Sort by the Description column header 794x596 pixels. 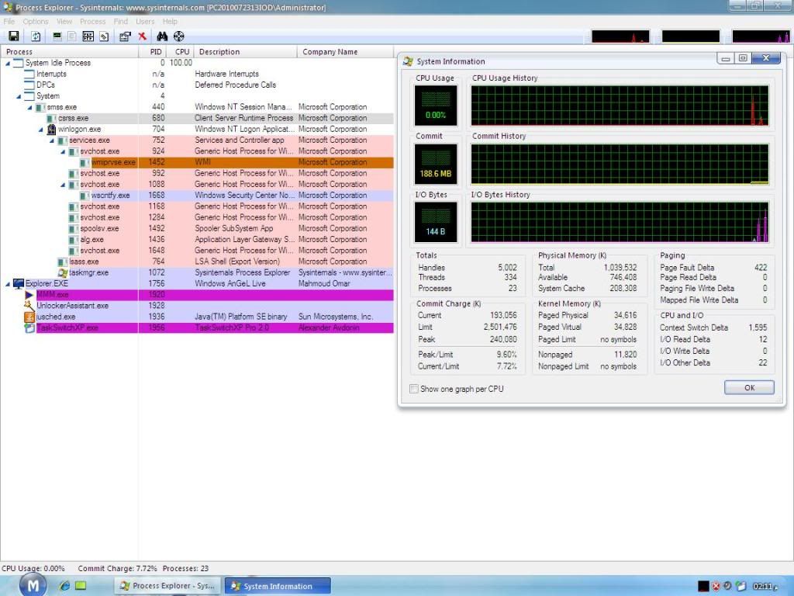coord(246,52)
